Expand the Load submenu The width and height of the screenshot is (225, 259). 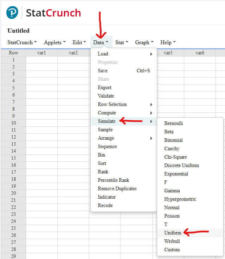124,54
